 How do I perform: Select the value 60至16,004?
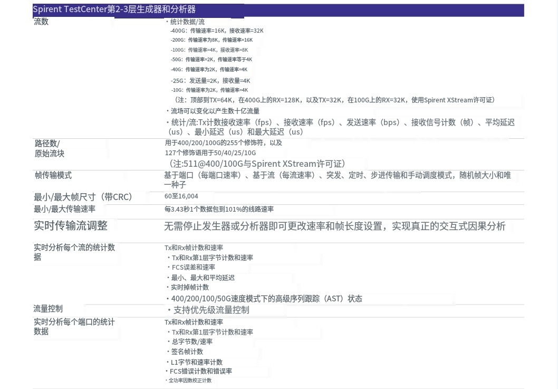coord(181,196)
